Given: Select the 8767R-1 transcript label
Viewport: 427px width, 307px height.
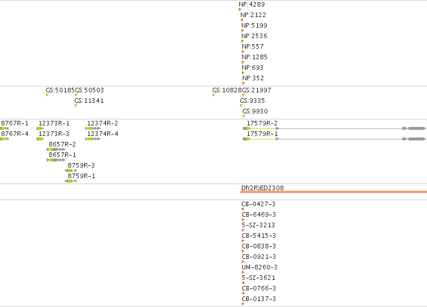Looking at the screenshot, I should (x=15, y=123).
